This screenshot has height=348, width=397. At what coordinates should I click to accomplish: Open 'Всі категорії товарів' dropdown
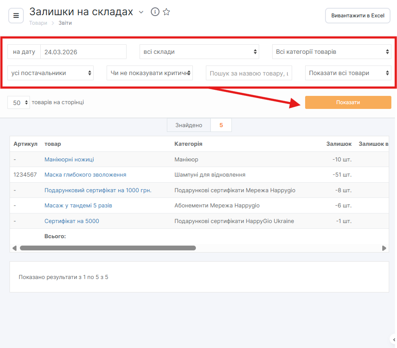(332, 52)
